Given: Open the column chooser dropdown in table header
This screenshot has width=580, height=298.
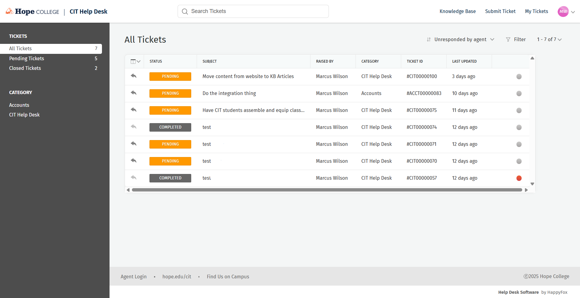Looking at the screenshot, I should (135, 61).
